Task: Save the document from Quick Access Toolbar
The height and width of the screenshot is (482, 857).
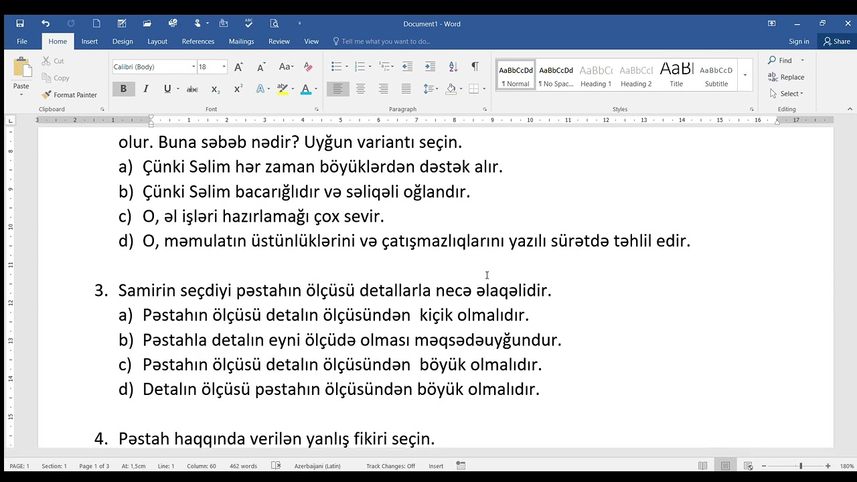Action: click(x=20, y=23)
